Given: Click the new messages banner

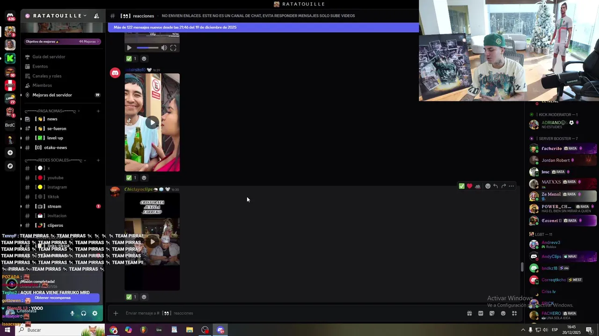Looking at the screenshot, I should 263,28.
